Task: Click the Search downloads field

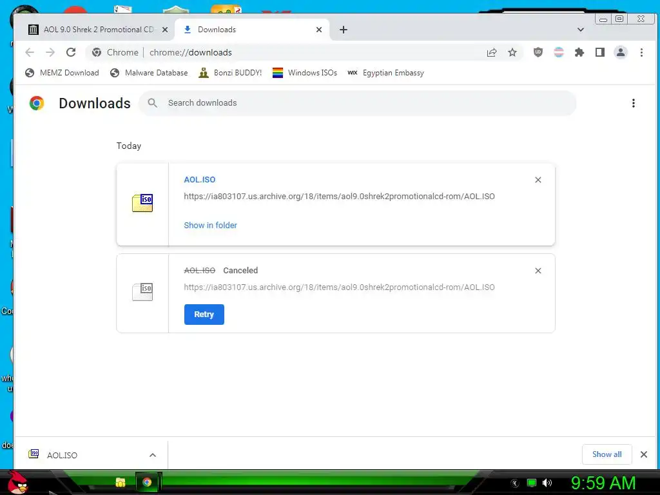Action: [x=358, y=102]
